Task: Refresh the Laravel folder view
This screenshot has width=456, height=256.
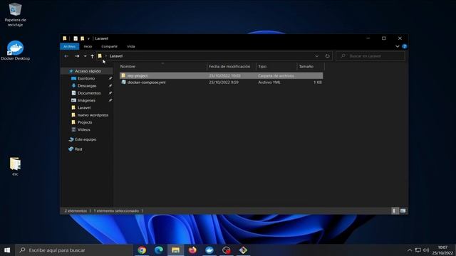Action: [x=328, y=56]
